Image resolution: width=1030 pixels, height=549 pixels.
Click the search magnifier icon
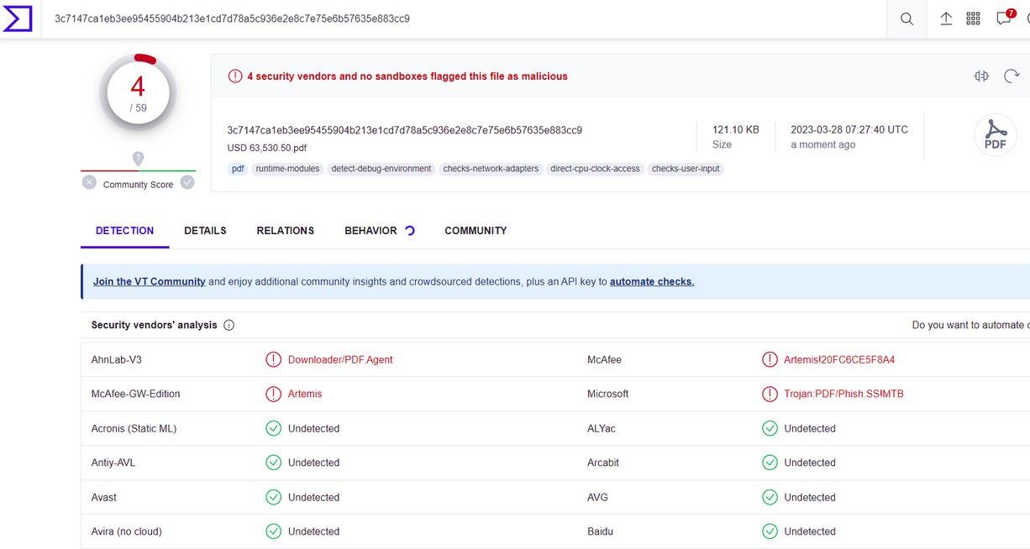(x=907, y=18)
